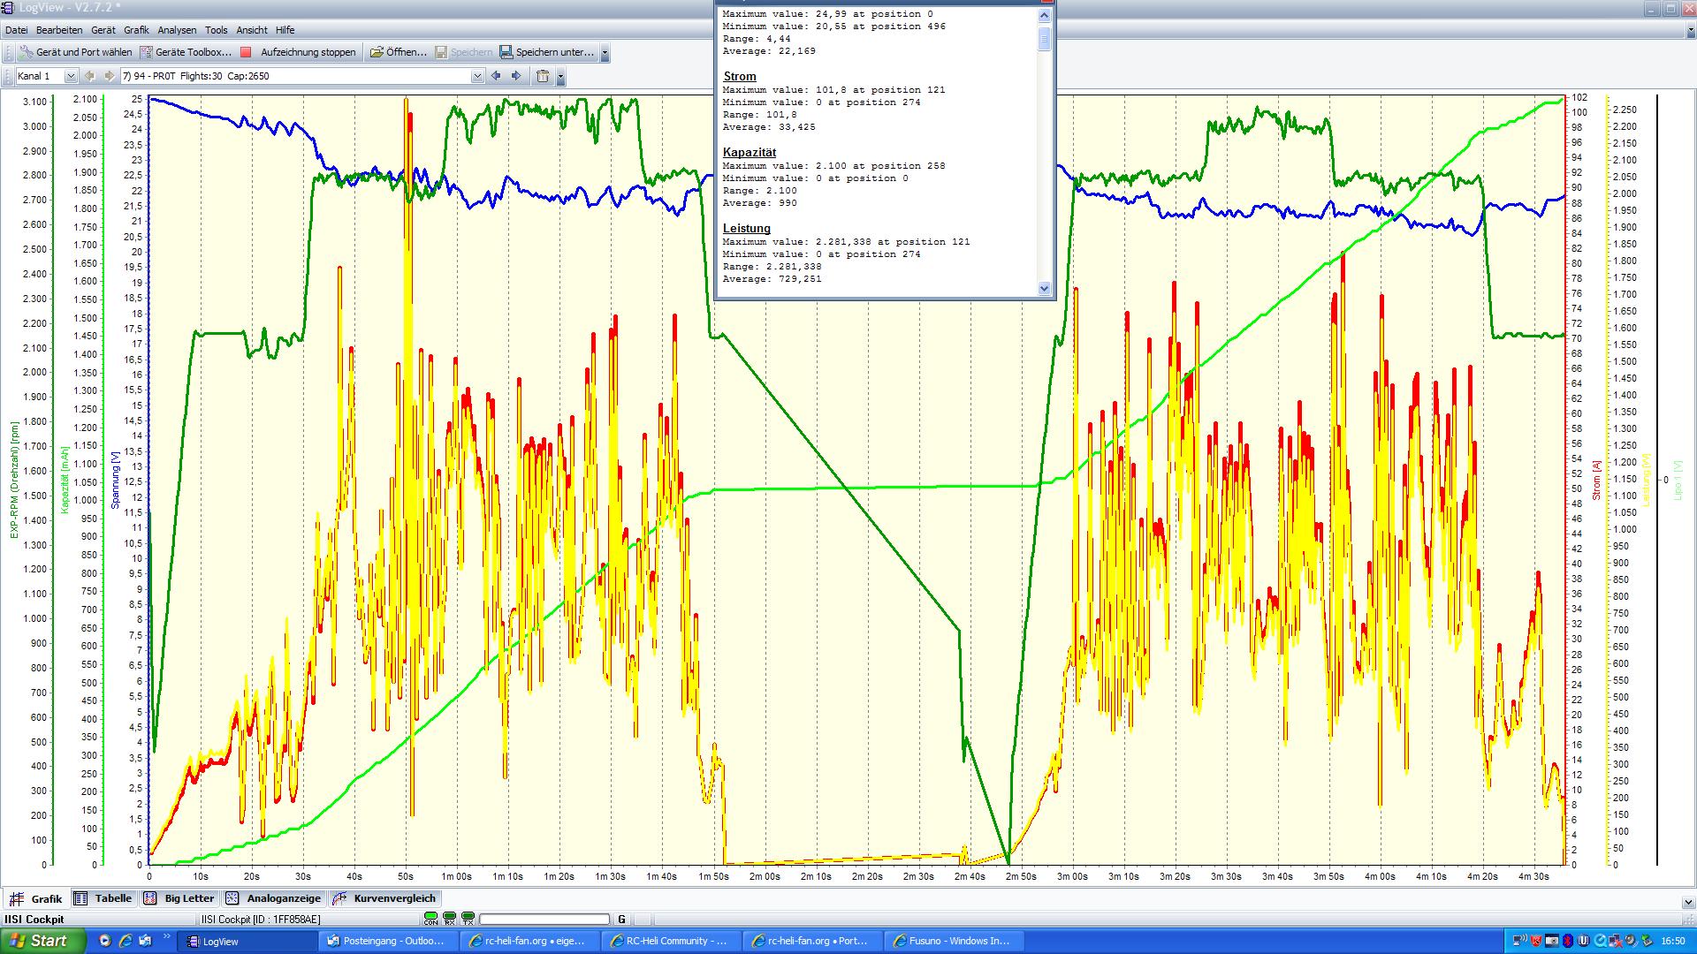Image resolution: width=1697 pixels, height=954 pixels.
Task: Click the greyed Speichern save button
Action: (464, 52)
